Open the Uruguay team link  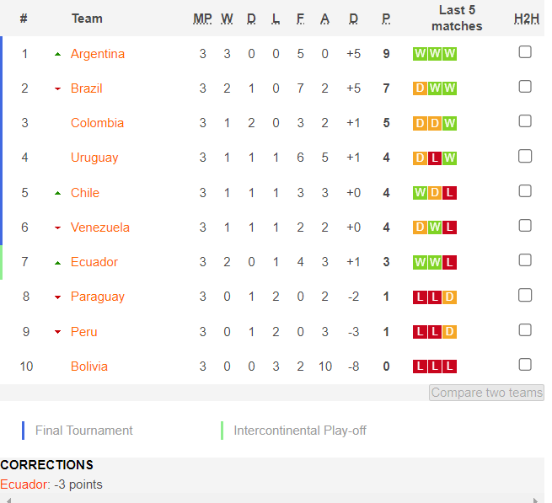94,158
